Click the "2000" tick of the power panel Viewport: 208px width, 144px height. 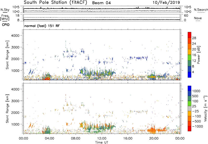[15, 59]
